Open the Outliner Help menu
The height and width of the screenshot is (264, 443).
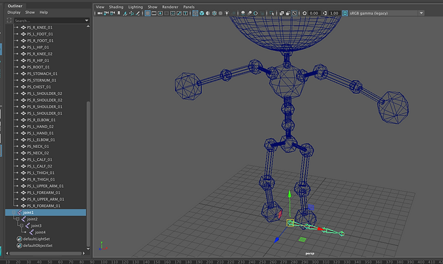[44, 12]
